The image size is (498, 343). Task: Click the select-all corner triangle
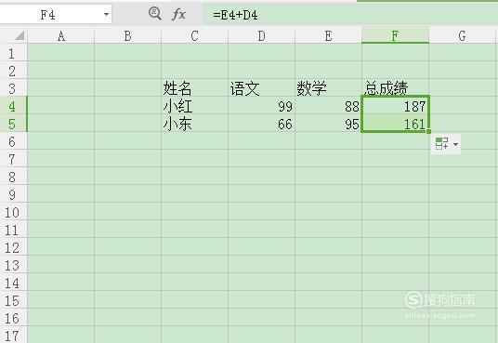[20, 35]
